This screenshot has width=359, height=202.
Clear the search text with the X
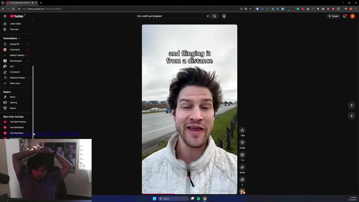coord(208,16)
